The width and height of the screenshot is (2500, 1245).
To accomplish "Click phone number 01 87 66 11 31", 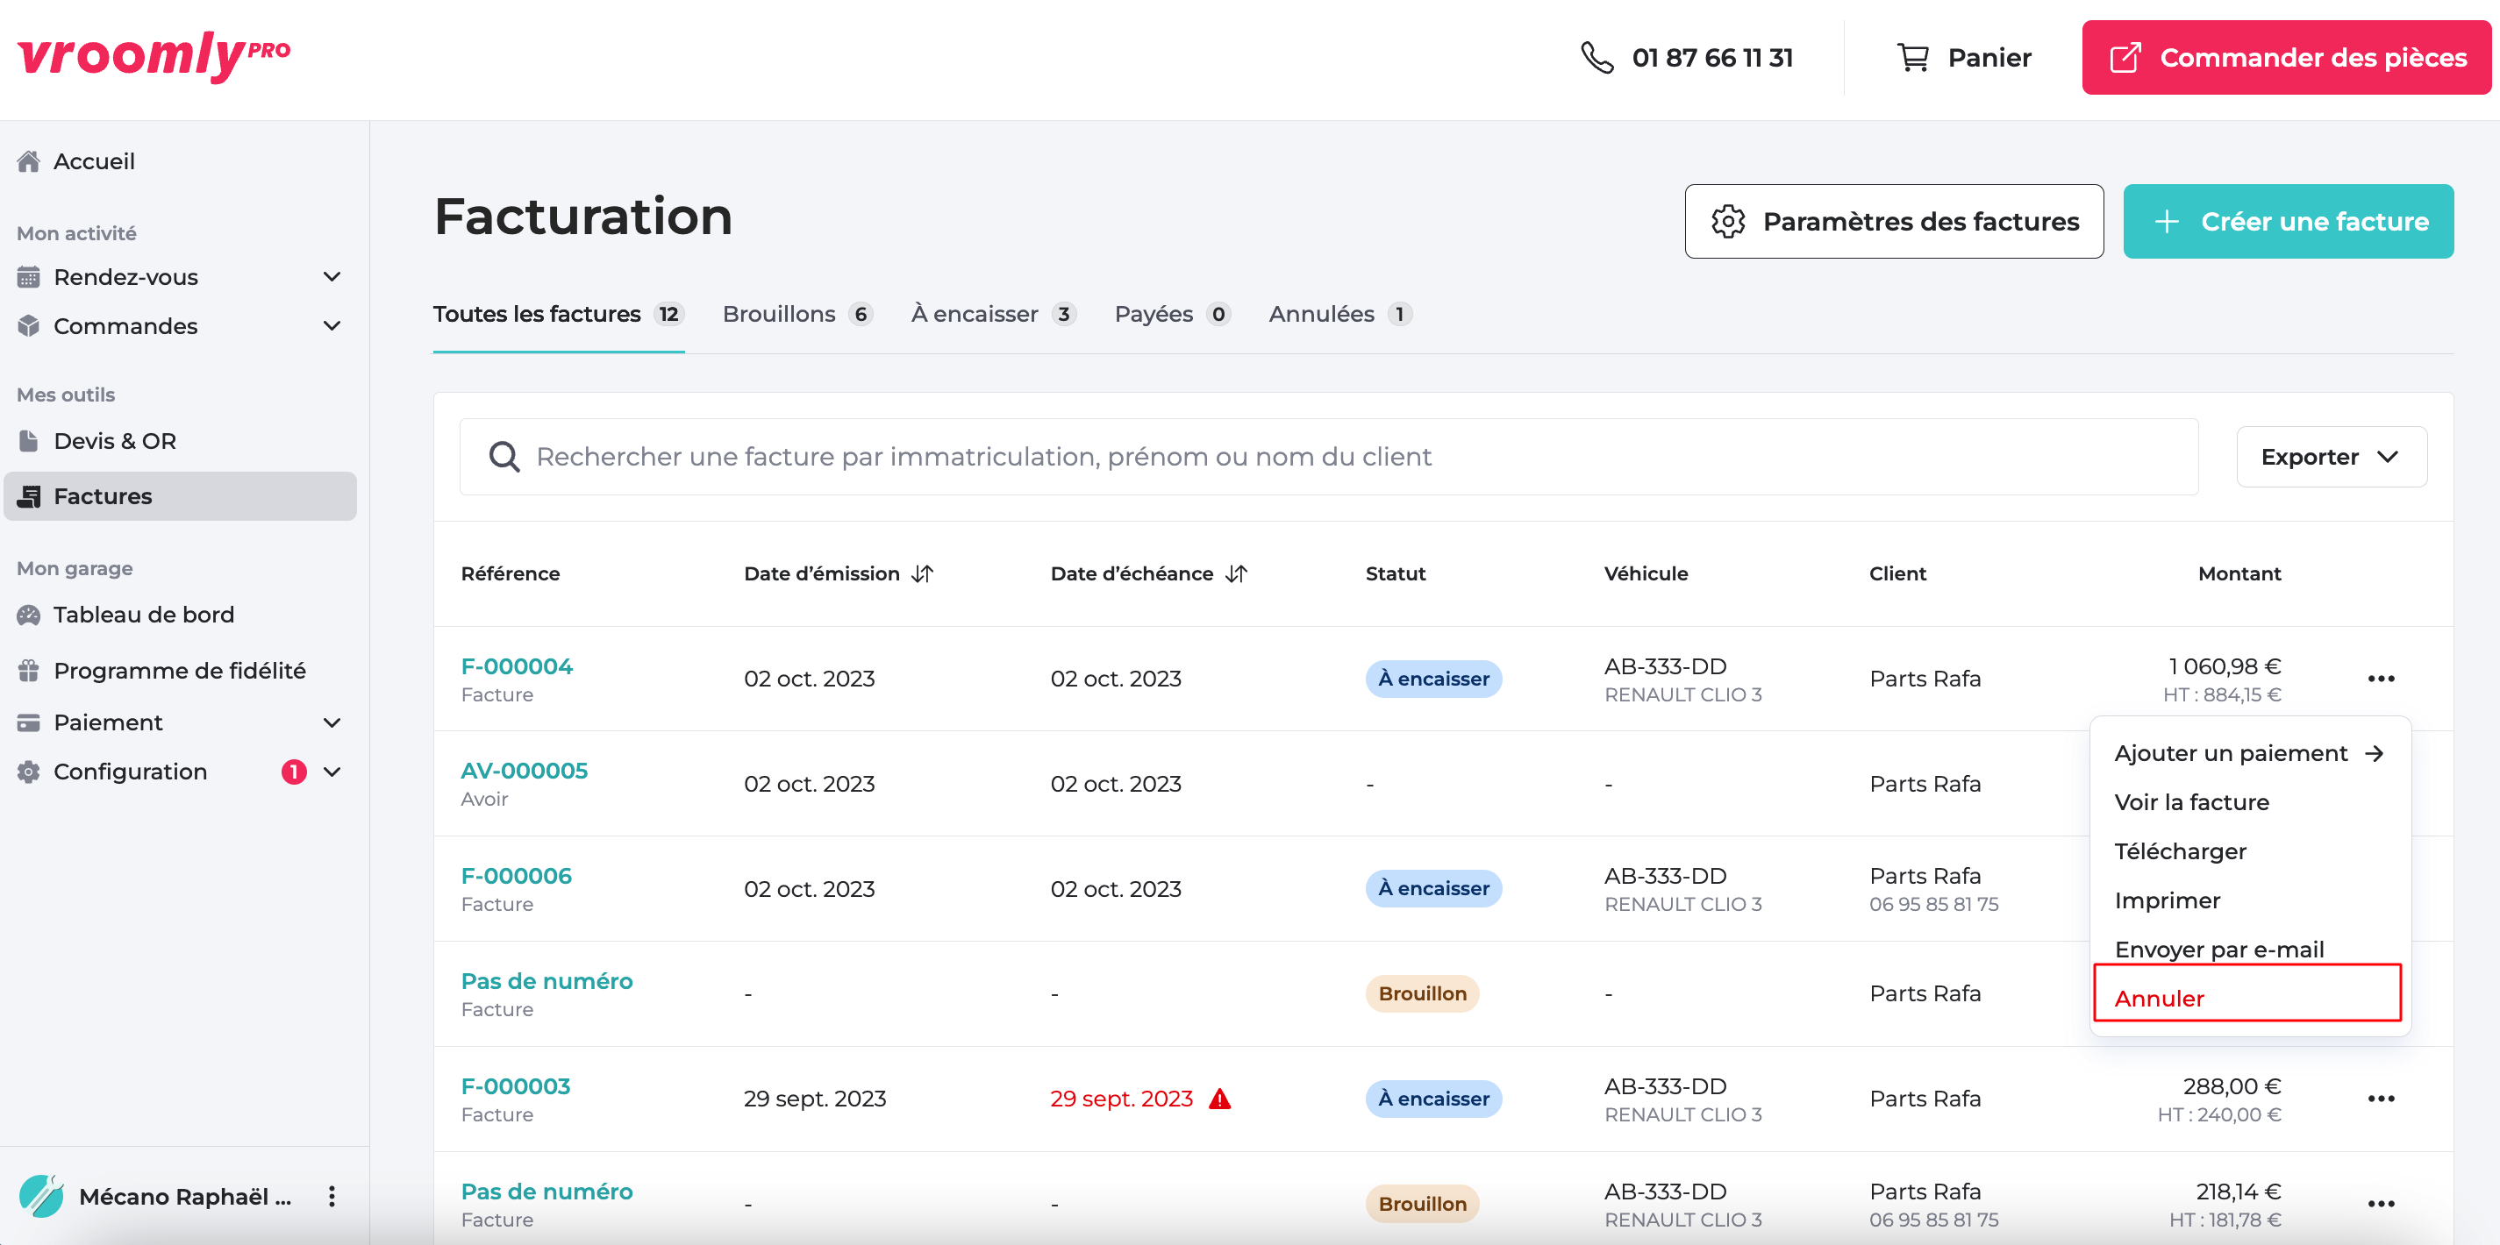I will (x=1712, y=58).
